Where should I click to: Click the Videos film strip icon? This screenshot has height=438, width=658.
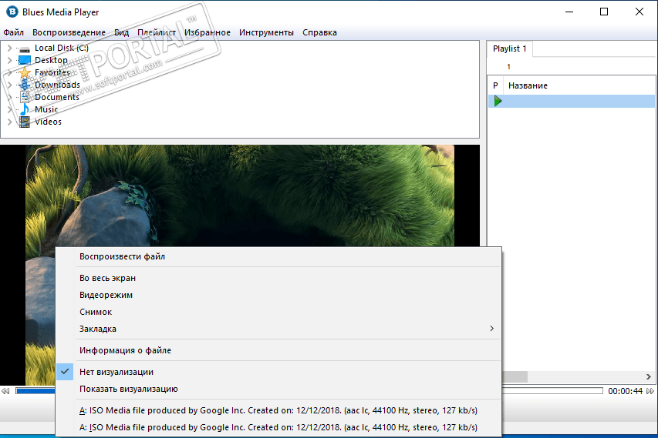[x=25, y=122]
